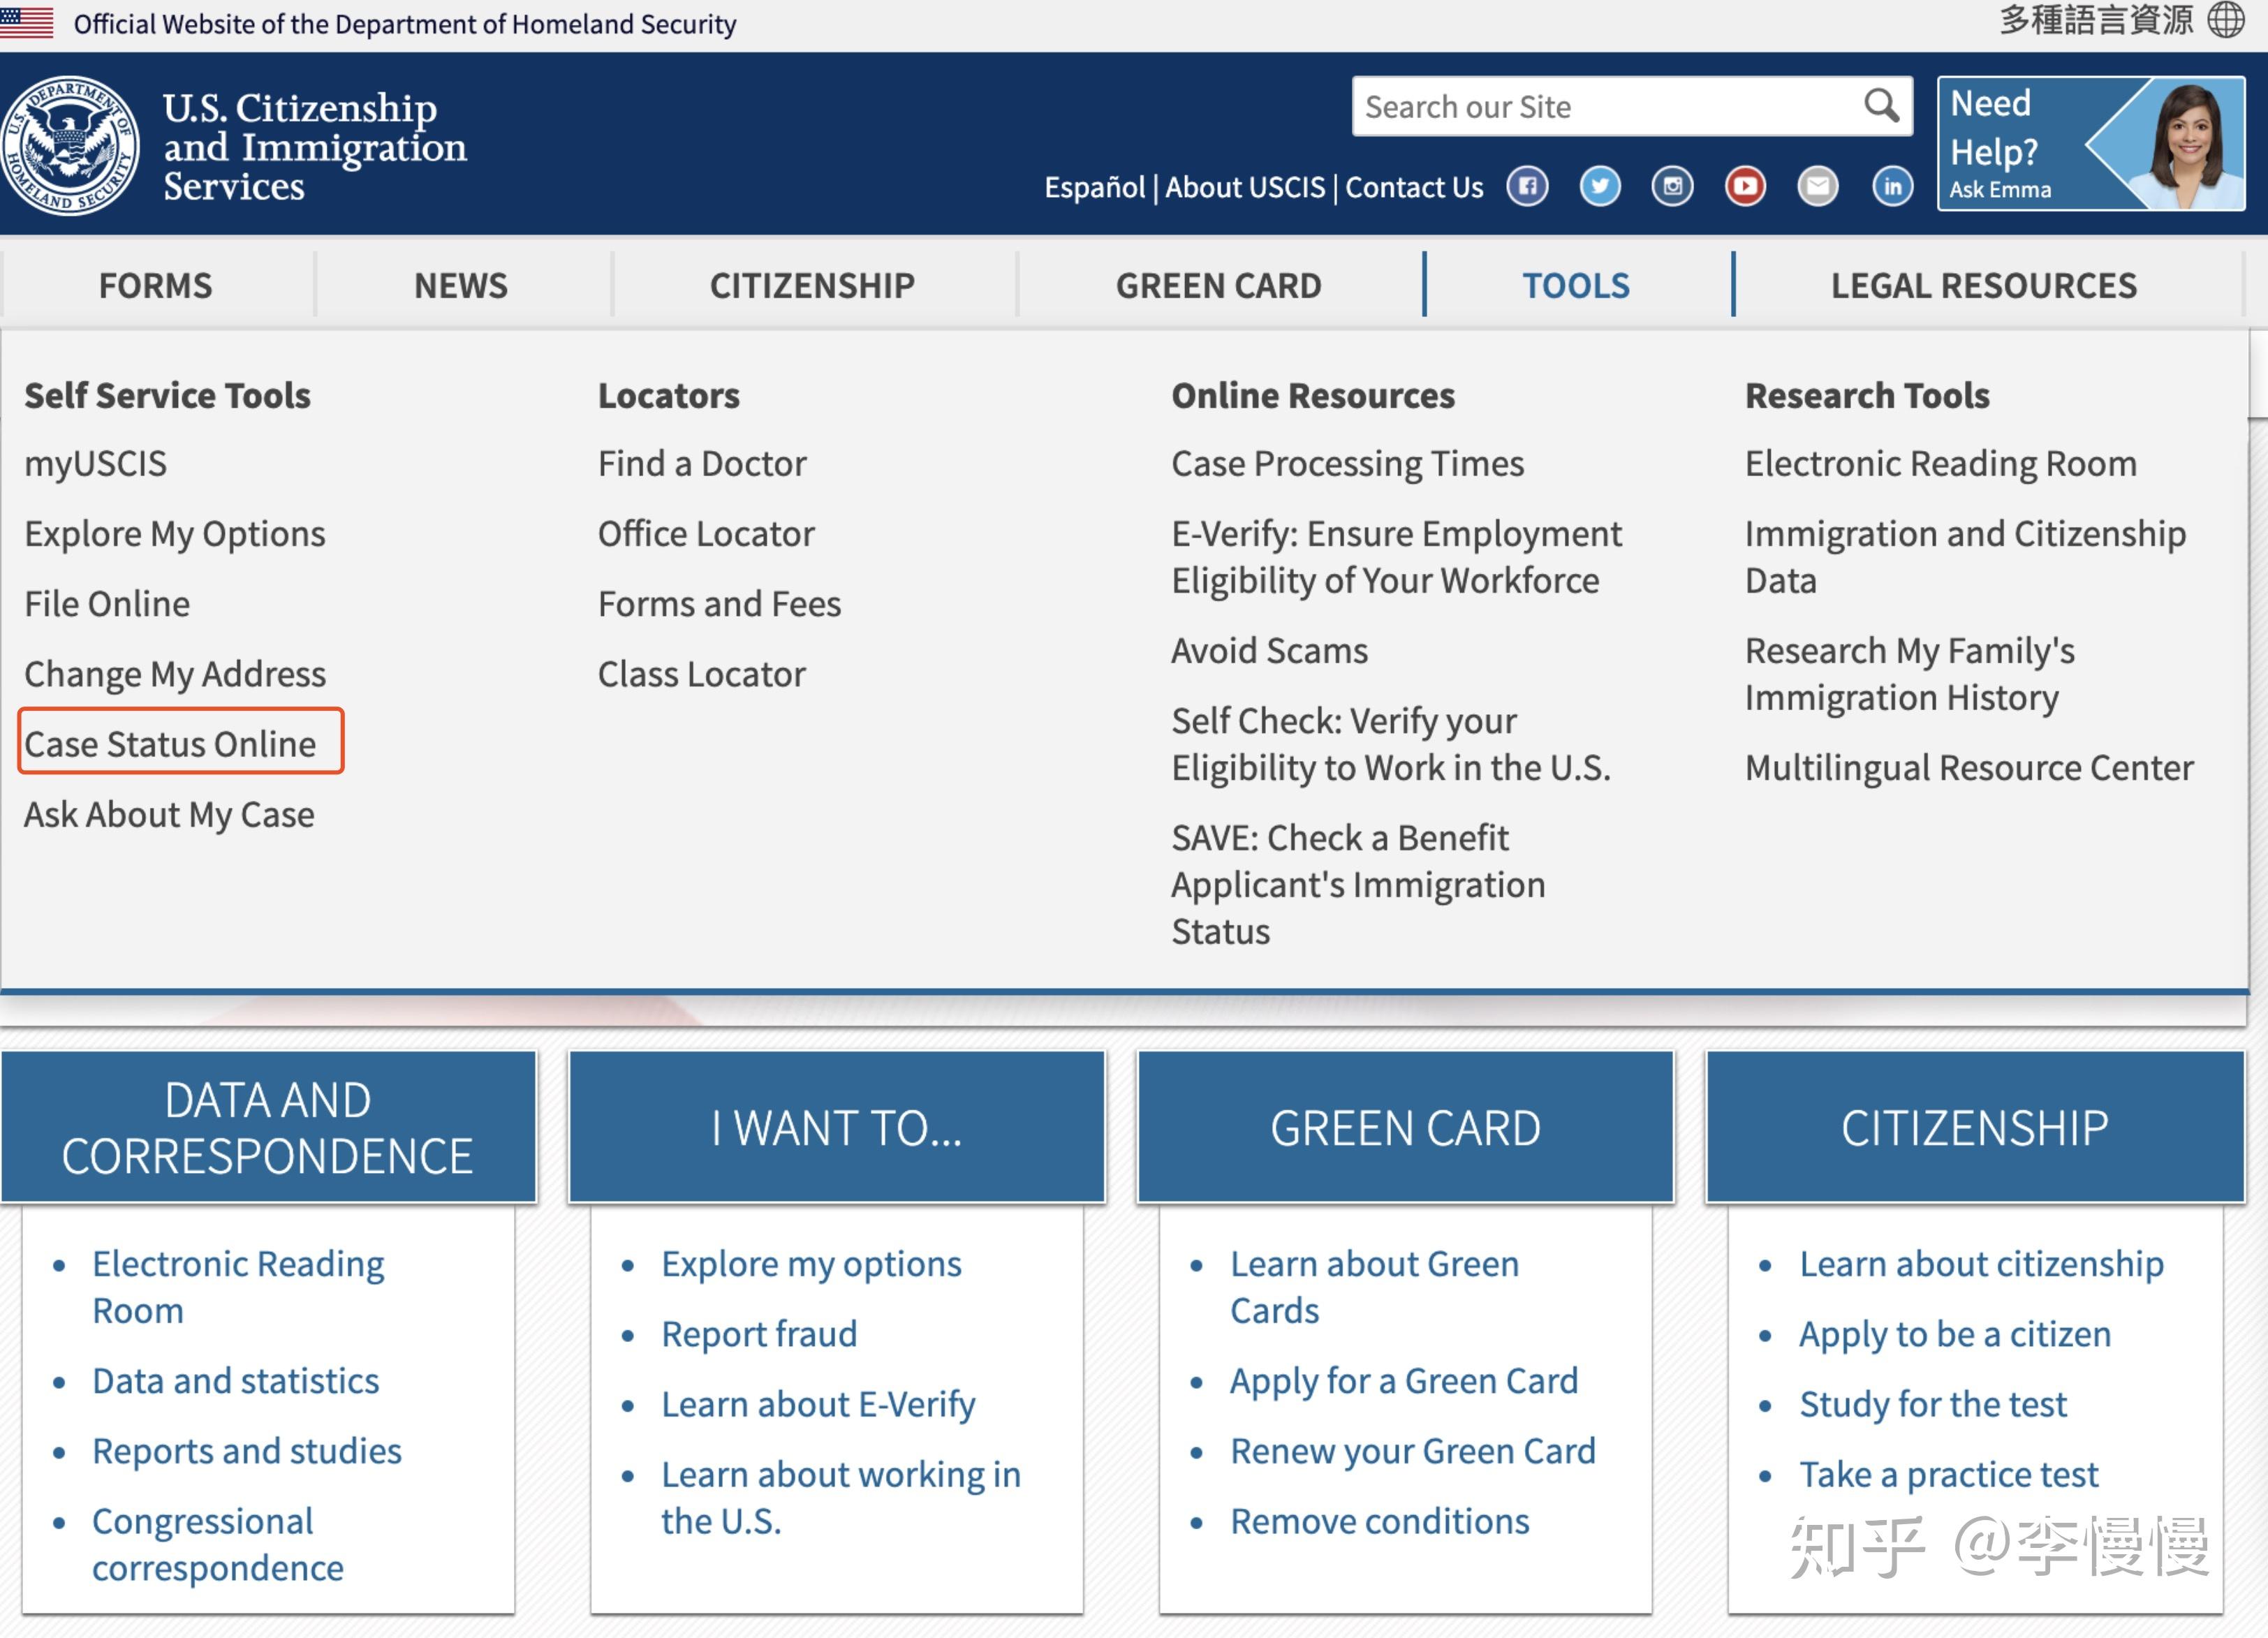Click the Instagram icon
2268x1638 pixels.
pyautogui.click(x=1672, y=187)
